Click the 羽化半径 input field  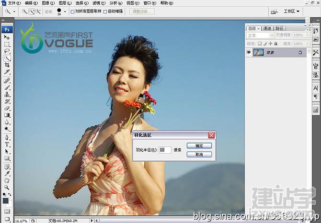(165, 150)
